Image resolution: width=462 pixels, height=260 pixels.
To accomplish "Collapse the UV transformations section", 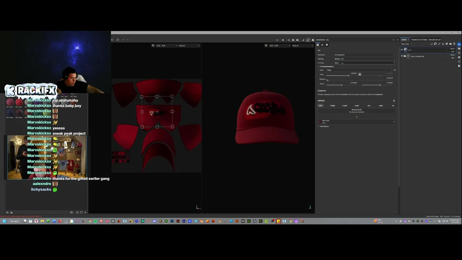I will tap(319, 66).
